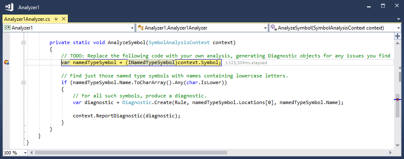Click the TODO comment line

(x=226, y=56)
